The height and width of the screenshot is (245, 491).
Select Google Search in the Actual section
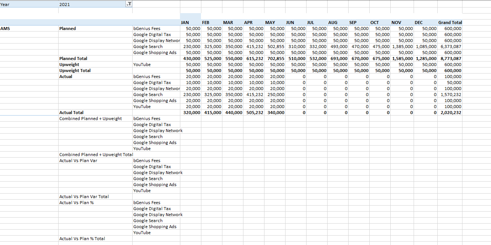(148, 95)
